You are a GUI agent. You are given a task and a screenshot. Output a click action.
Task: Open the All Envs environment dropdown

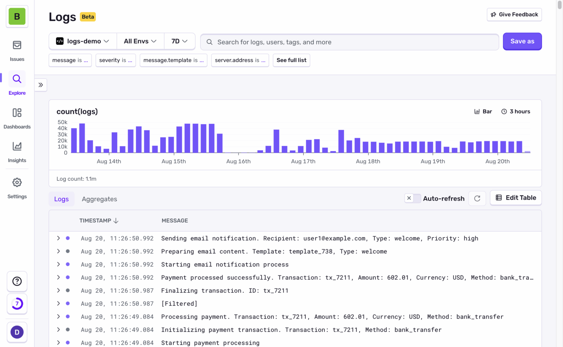click(140, 41)
